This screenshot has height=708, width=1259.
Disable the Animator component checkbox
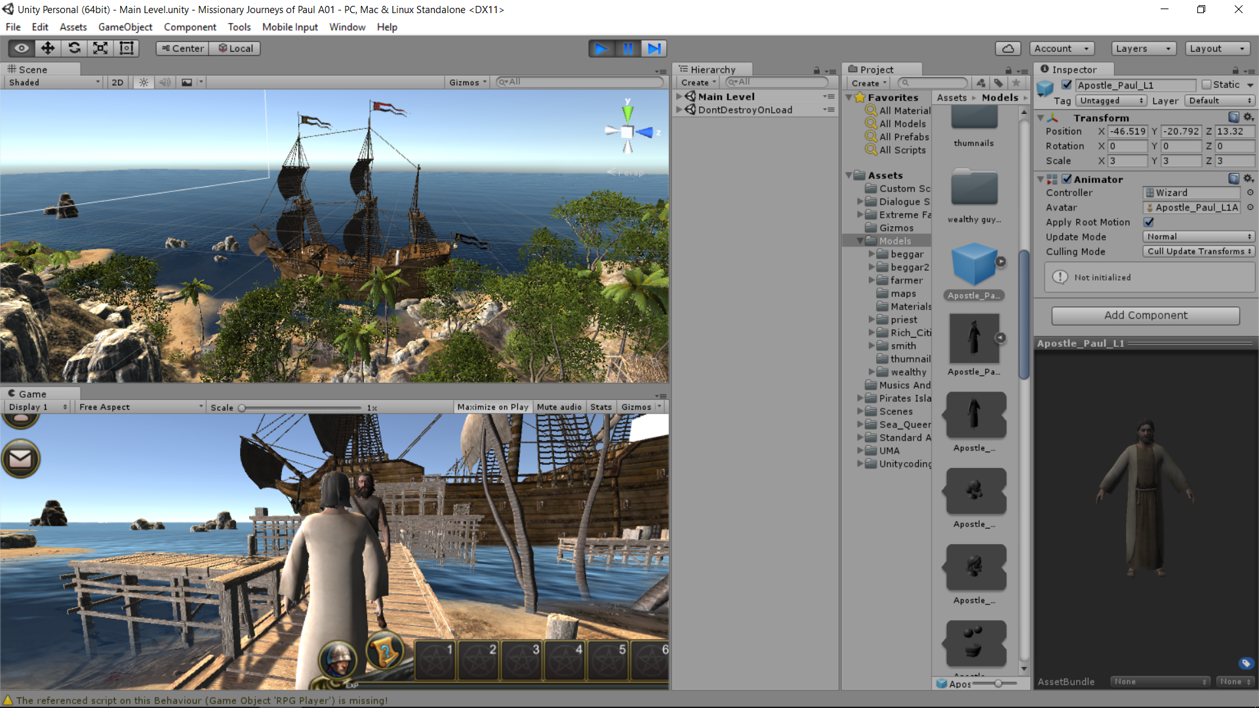tap(1067, 179)
